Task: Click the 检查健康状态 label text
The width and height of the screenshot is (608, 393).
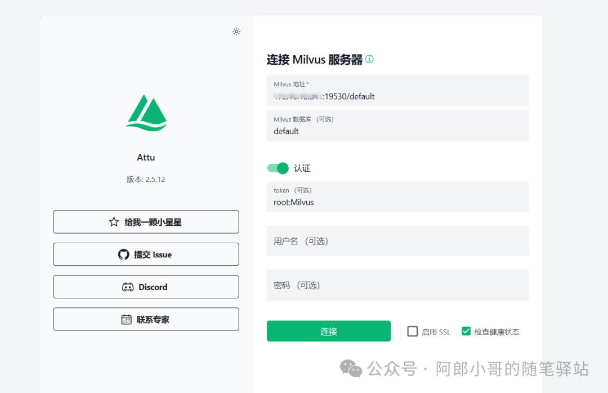Action: (x=497, y=332)
